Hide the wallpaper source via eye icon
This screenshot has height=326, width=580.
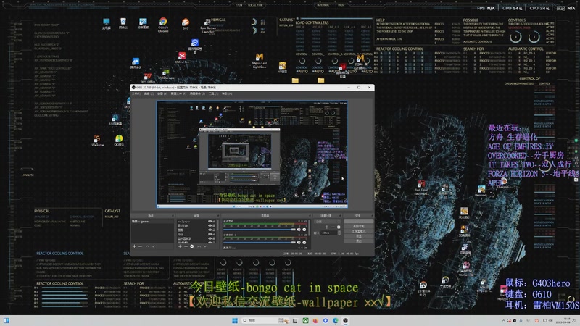pos(210,222)
